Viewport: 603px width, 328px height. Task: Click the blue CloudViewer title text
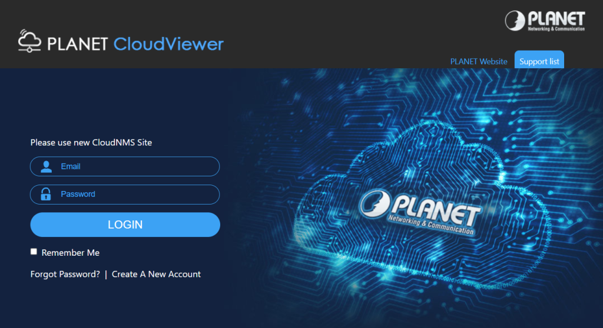168,44
